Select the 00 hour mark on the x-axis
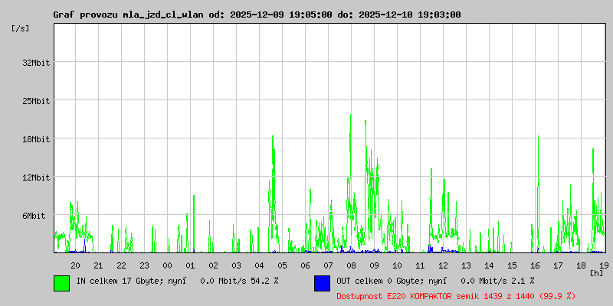The image size is (613, 306). (167, 265)
